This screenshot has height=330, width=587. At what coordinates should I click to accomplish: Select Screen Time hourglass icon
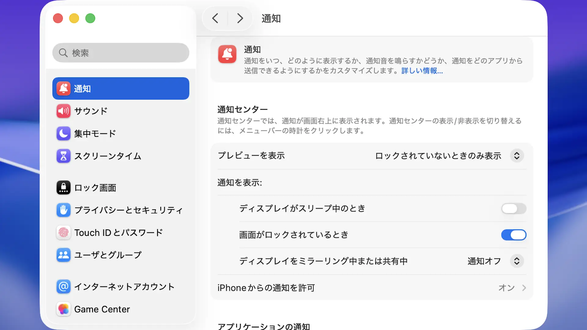pos(63,156)
